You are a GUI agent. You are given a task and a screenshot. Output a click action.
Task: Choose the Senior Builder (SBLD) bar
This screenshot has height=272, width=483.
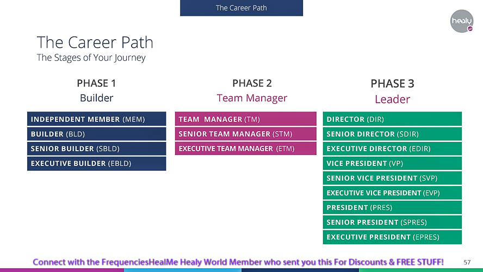pos(96,149)
